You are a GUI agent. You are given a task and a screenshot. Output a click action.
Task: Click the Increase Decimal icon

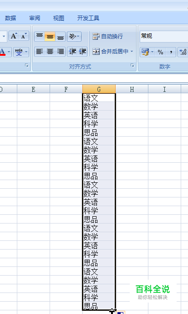tap(183, 52)
